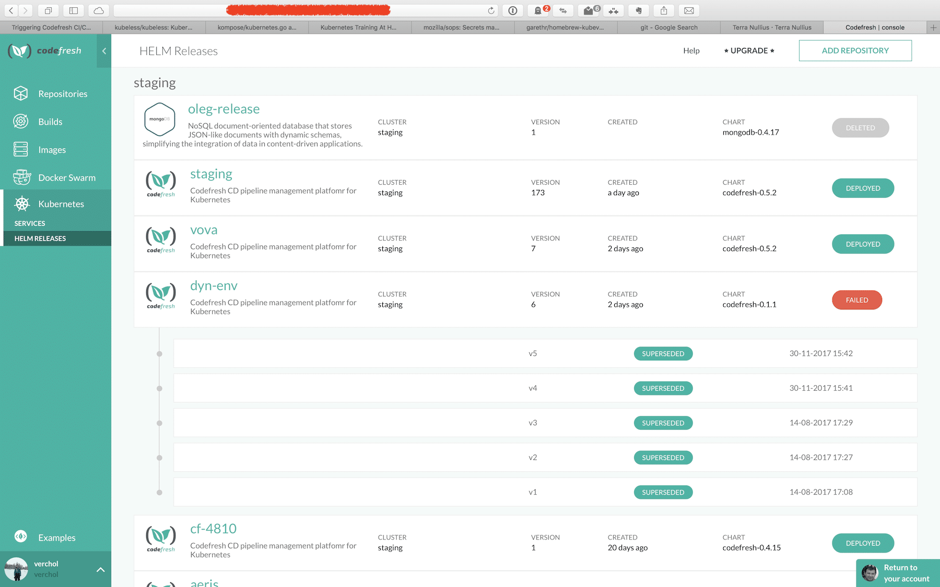Image resolution: width=940 pixels, height=587 pixels.
Task: Go forward with the browser forward arrow
Action: (x=25, y=10)
